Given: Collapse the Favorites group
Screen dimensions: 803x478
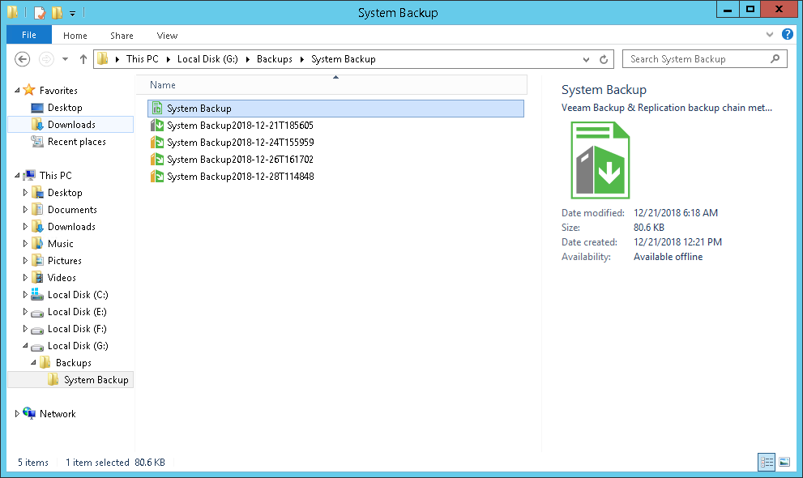Looking at the screenshot, I should coord(17,91).
